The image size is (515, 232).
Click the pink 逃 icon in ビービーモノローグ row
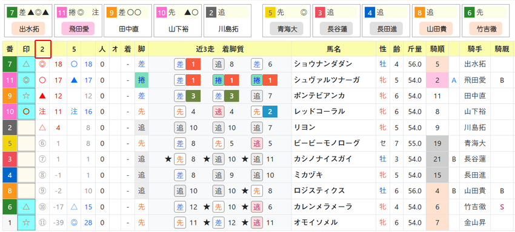(256, 144)
